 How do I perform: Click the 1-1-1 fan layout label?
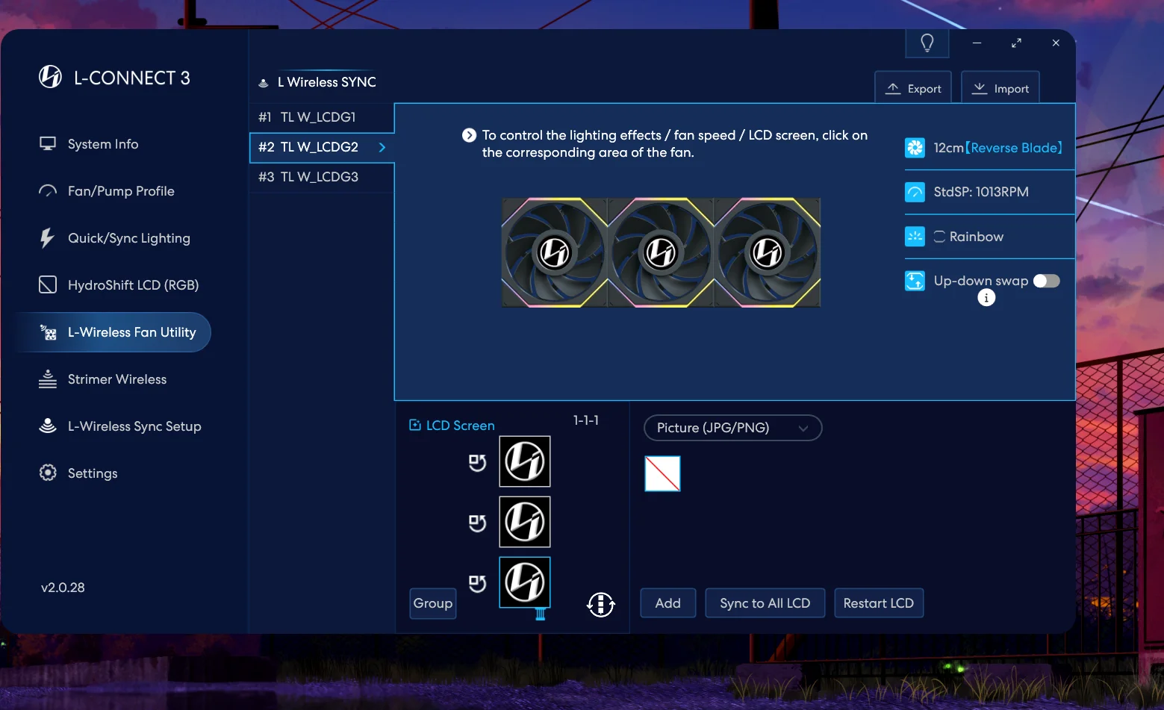pyautogui.click(x=586, y=420)
